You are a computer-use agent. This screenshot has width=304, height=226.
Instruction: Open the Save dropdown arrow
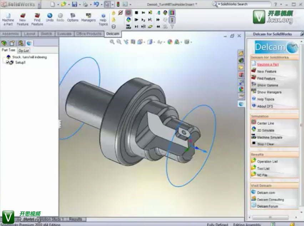pyautogui.click(x=80, y=4)
